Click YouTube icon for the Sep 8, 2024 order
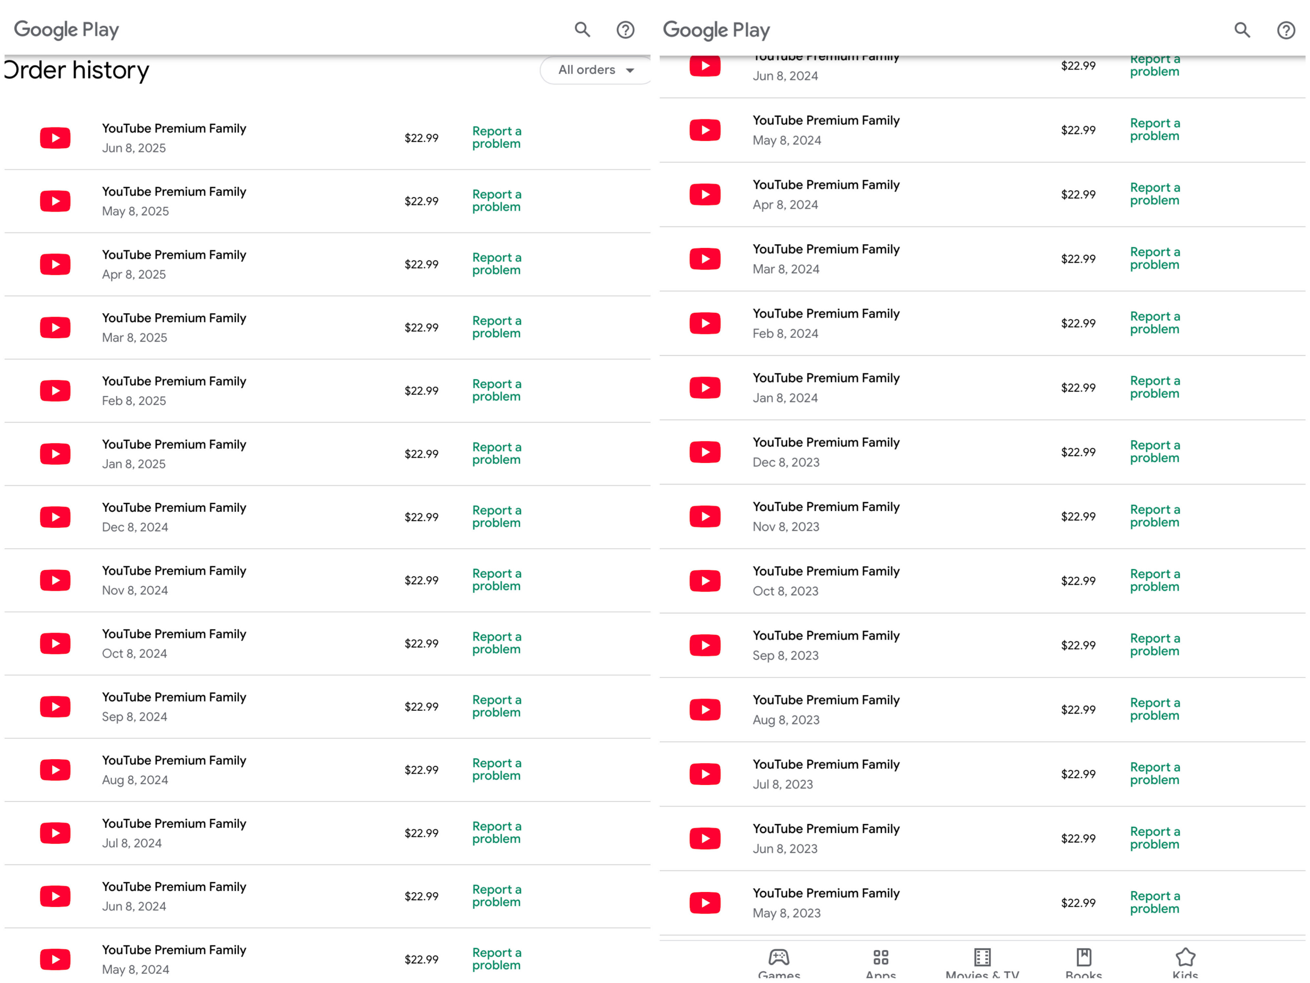The height and width of the screenshot is (983, 1310). (55, 707)
